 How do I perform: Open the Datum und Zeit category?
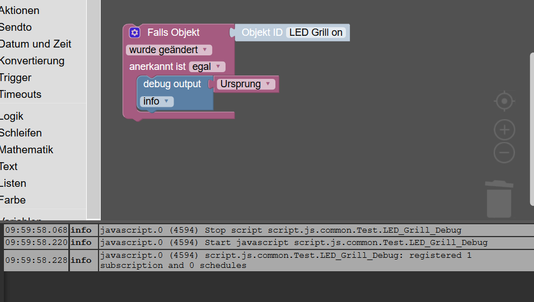[x=35, y=44]
